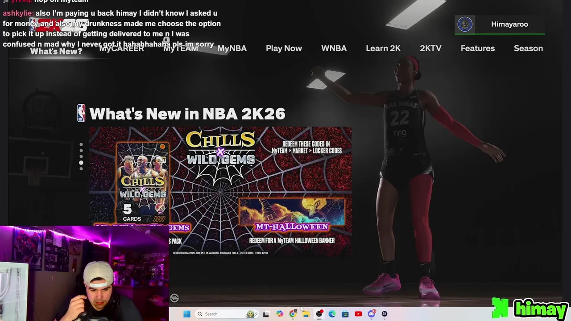
Task: Select the fifth news carousel dot
Action: 81,169
